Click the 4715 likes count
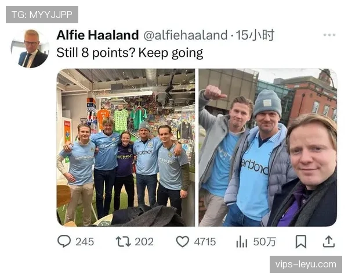This screenshot has width=348, height=279. click(x=205, y=241)
